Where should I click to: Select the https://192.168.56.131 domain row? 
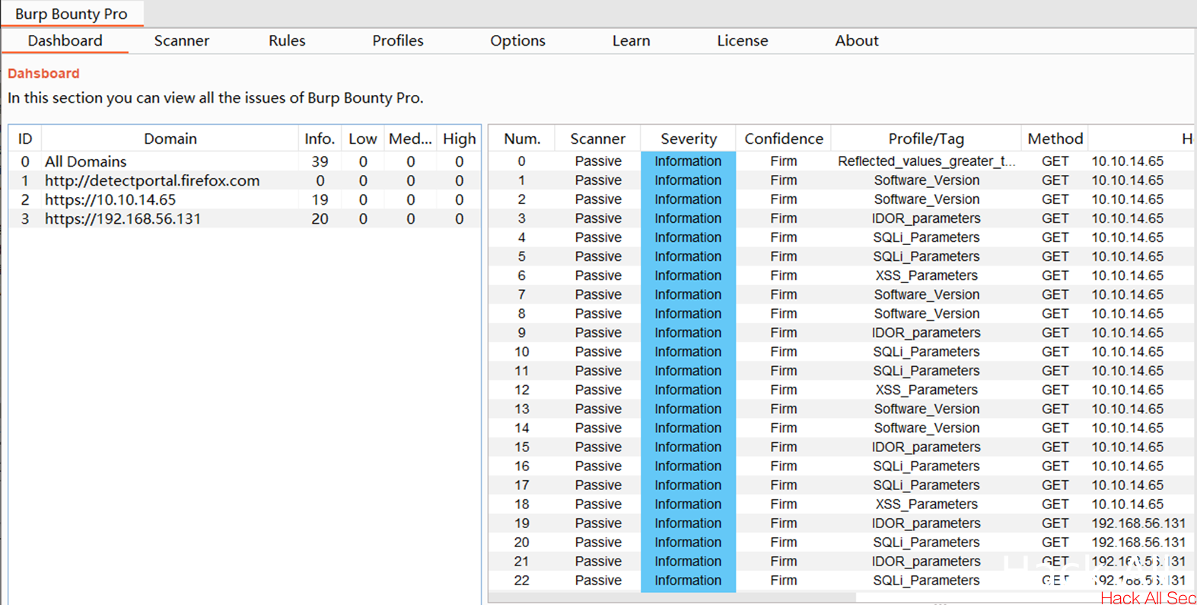pyautogui.click(x=245, y=218)
